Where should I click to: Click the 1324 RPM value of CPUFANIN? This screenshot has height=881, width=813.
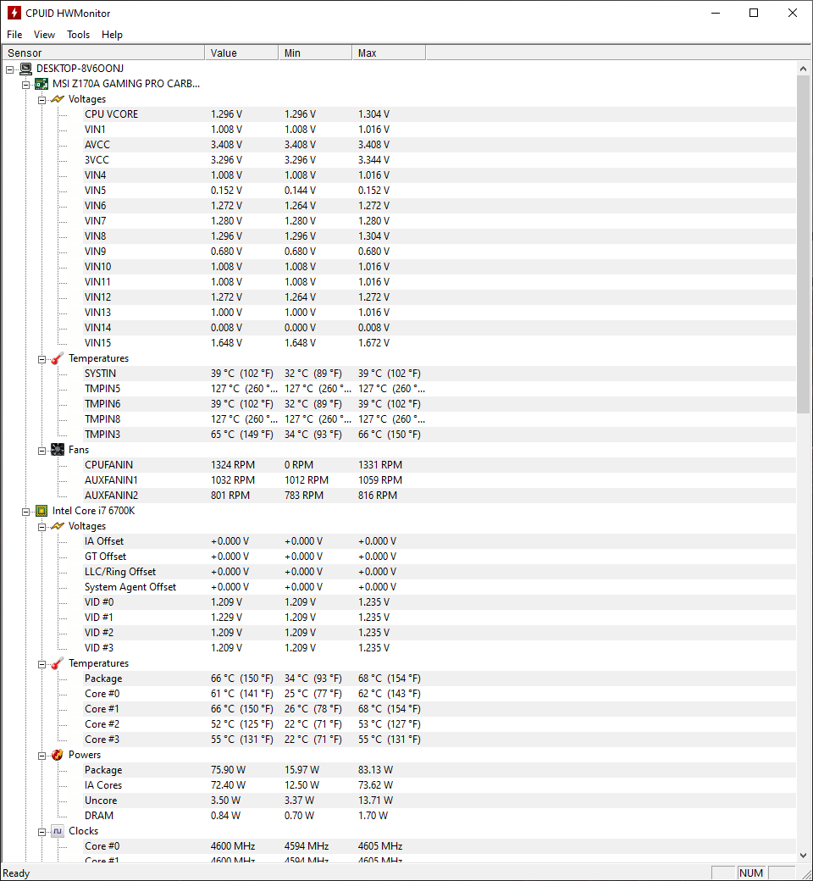pos(233,465)
